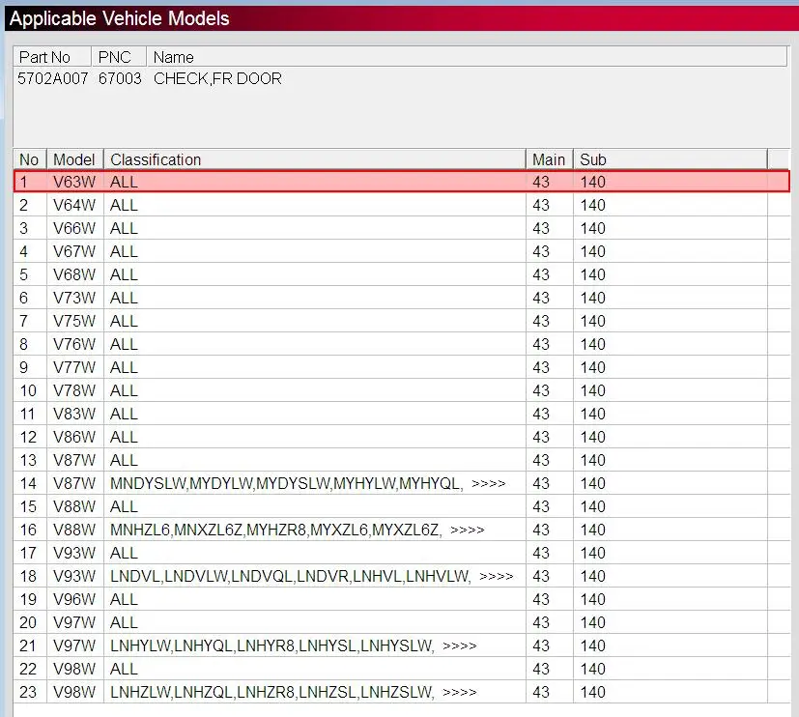
Task: Pick the V76W model row
Action: pyautogui.click(x=402, y=344)
